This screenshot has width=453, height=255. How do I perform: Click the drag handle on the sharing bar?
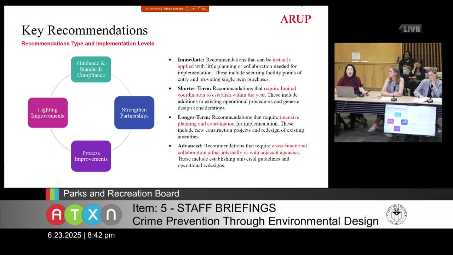143,9
